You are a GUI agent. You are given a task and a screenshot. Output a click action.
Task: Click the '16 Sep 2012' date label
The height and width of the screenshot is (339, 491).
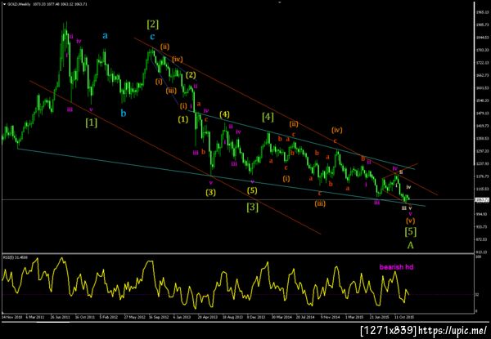[x=158, y=317]
